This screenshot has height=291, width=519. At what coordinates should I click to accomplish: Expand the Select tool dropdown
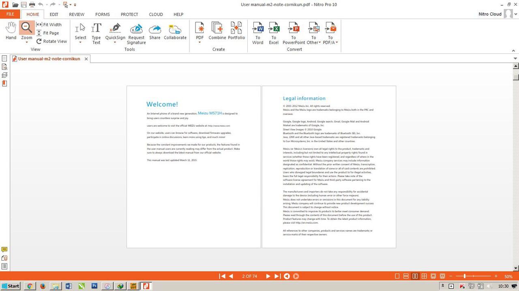tap(80, 42)
